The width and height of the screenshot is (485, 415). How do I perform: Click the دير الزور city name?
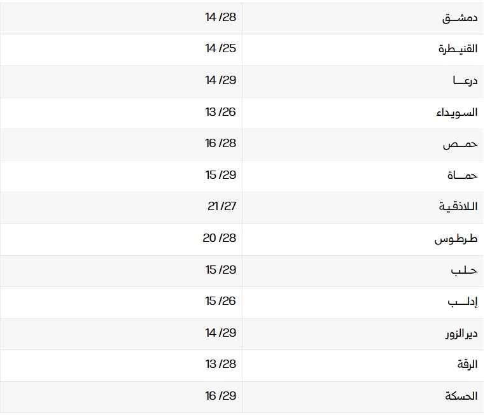460,334
